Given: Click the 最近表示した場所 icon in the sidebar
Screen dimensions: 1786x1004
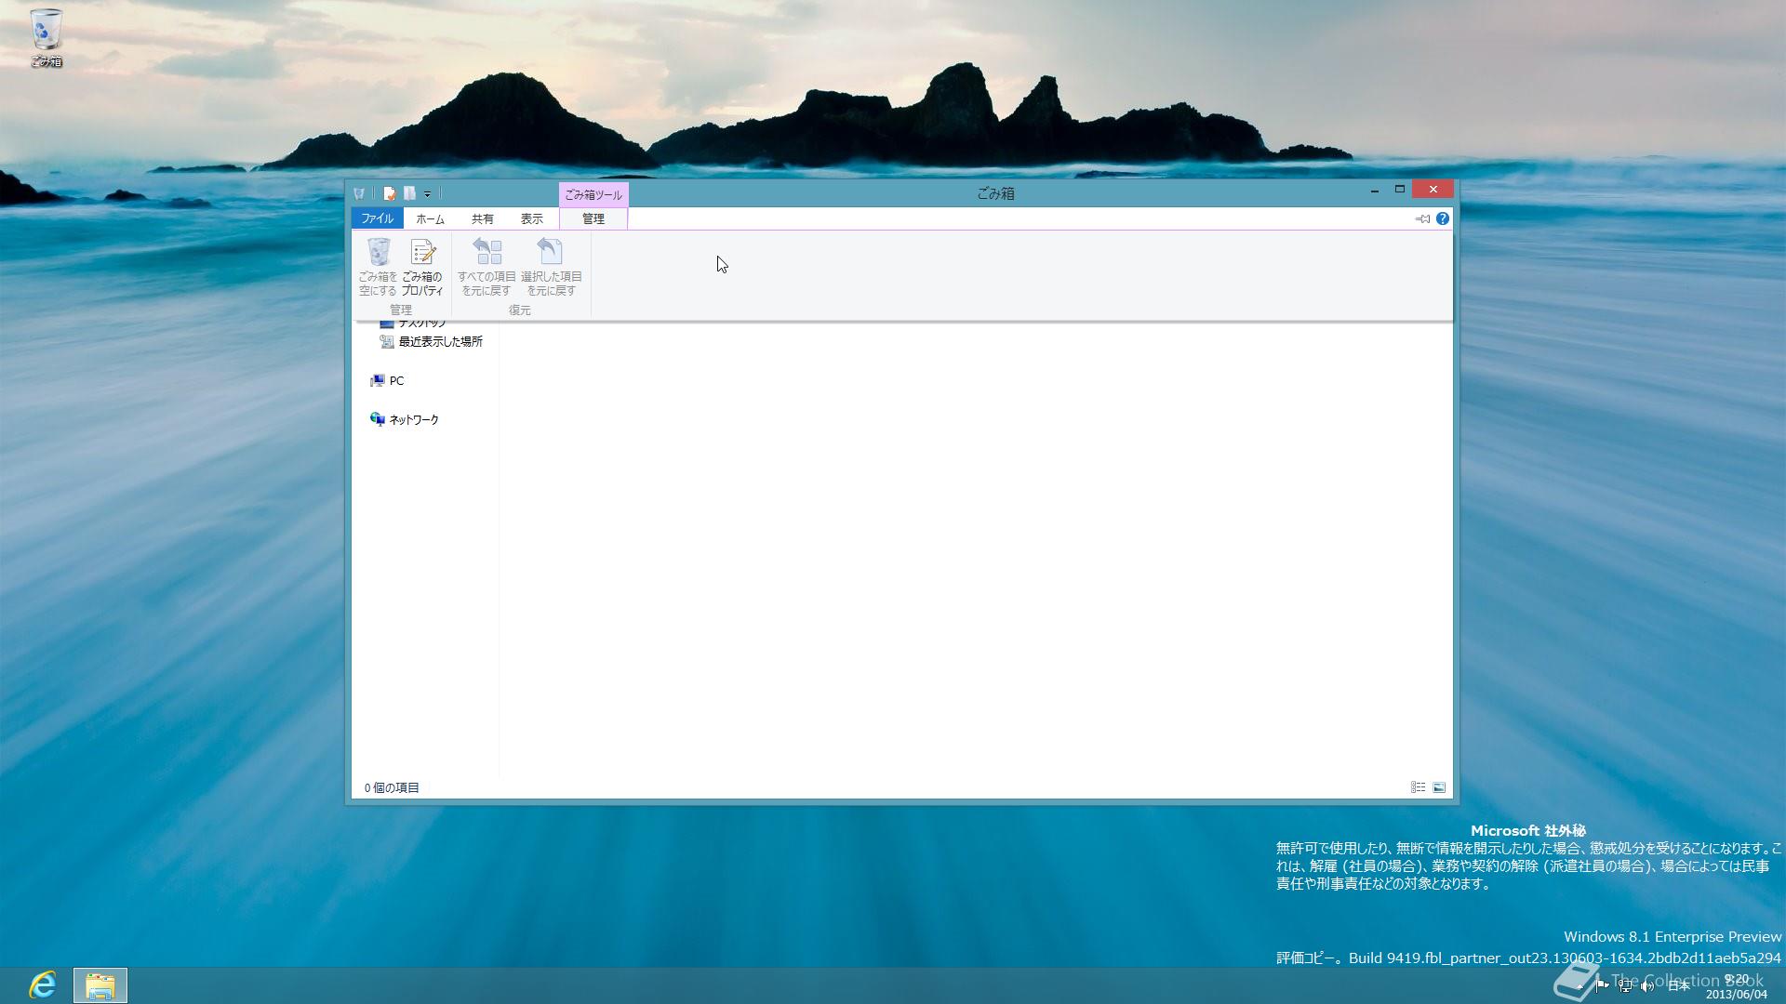Looking at the screenshot, I should (x=387, y=342).
